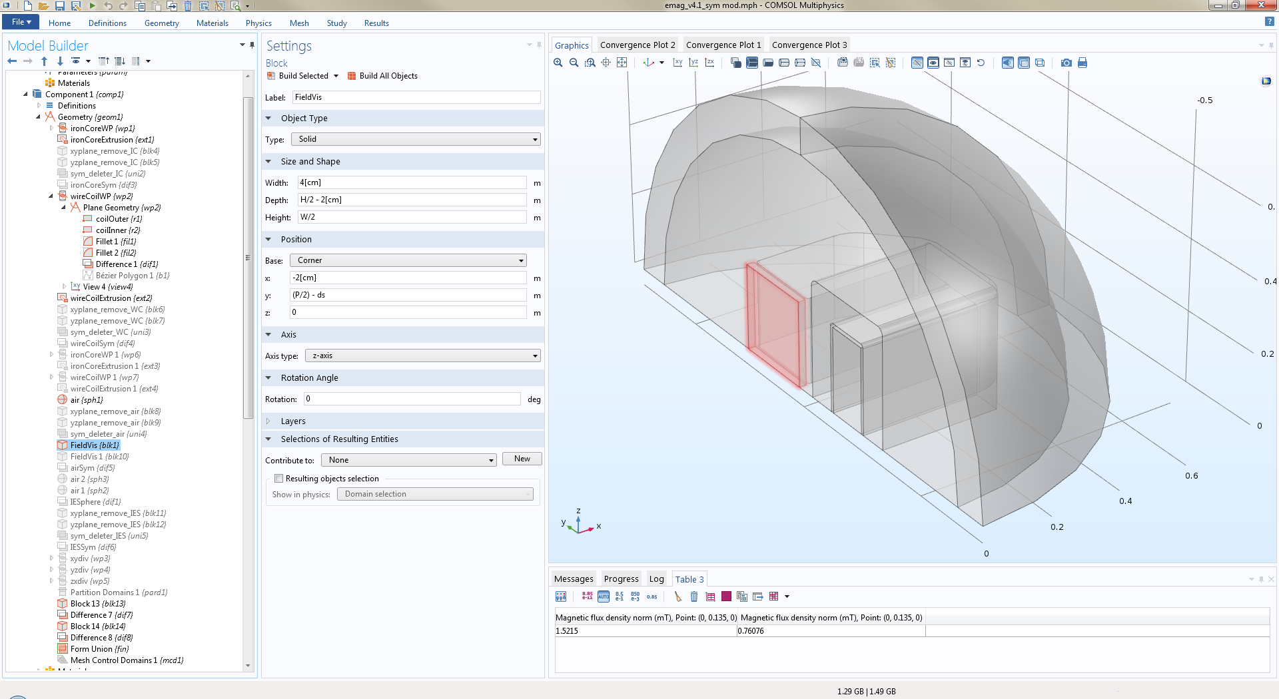Image resolution: width=1279 pixels, height=699 pixels.
Task: Click the Width input field
Action: pos(412,182)
